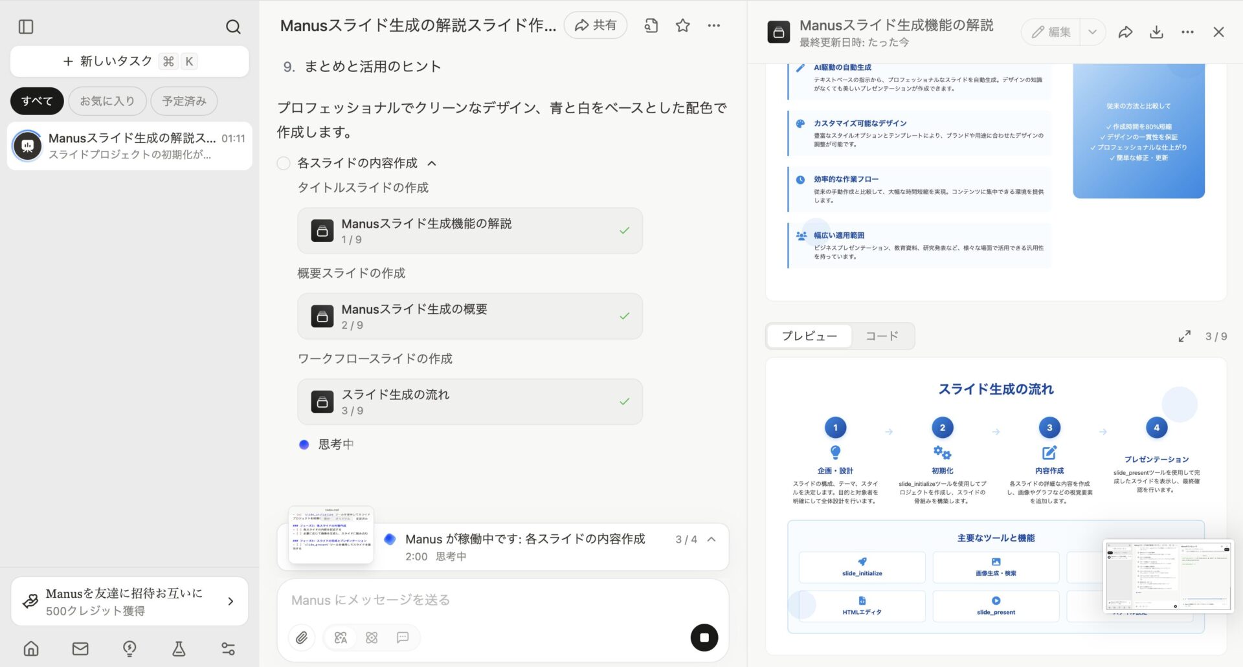
Task: Stop the running task with stop button
Action: click(704, 638)
